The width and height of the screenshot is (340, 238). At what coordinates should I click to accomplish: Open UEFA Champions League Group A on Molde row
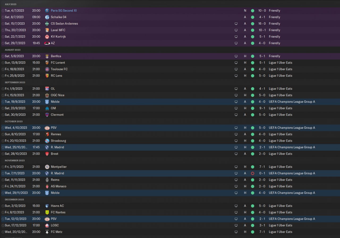(x=292, y=102)
